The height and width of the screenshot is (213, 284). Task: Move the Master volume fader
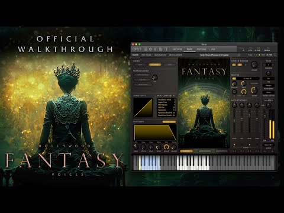pyautogui.click(x=264, y=117)
